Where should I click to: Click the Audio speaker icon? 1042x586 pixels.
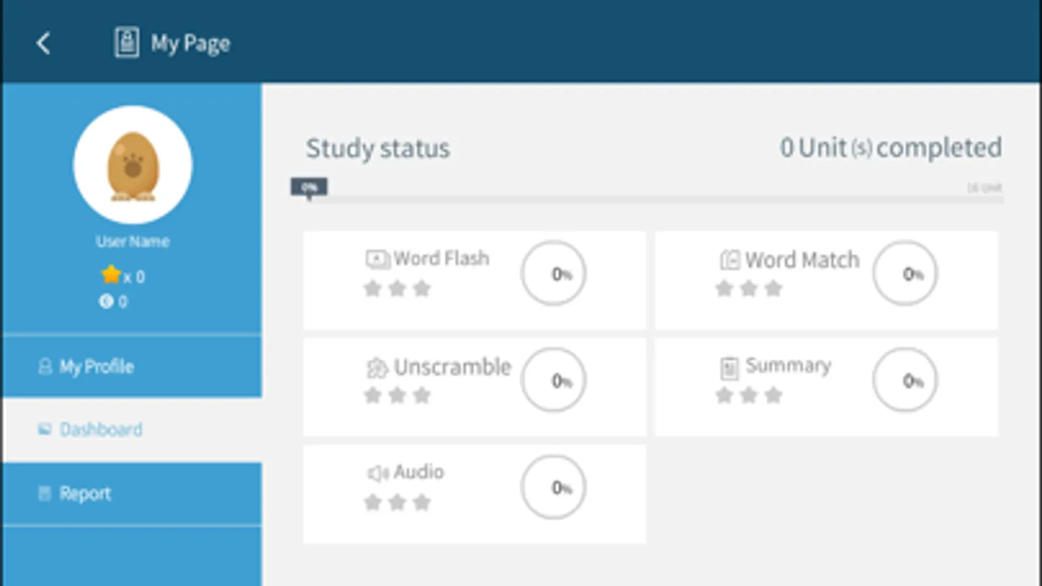[x=378, y=473]
